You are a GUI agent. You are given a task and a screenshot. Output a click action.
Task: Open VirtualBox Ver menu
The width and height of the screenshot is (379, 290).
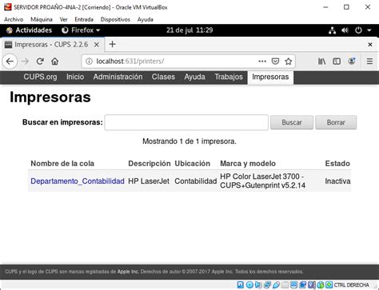tap(63, 19)
